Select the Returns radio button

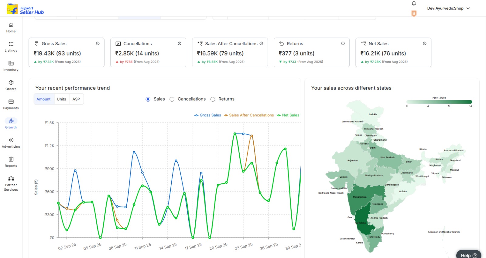pos(213,99)
